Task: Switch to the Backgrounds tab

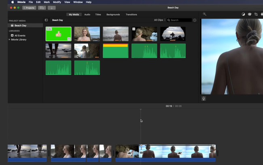Action: coord(113,15)
